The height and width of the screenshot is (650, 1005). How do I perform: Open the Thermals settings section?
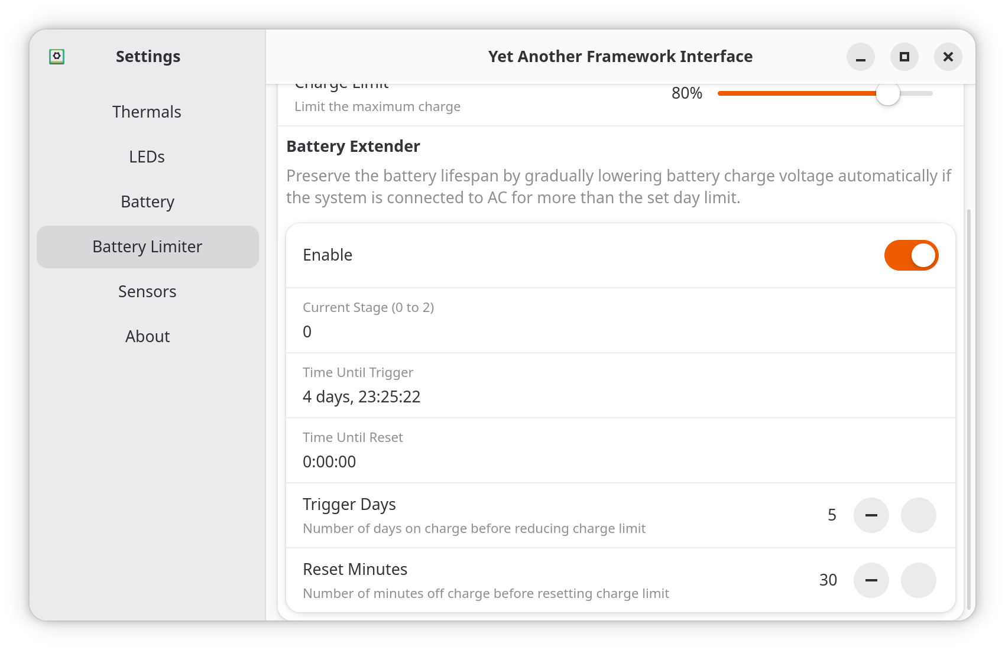coord(147,112)
